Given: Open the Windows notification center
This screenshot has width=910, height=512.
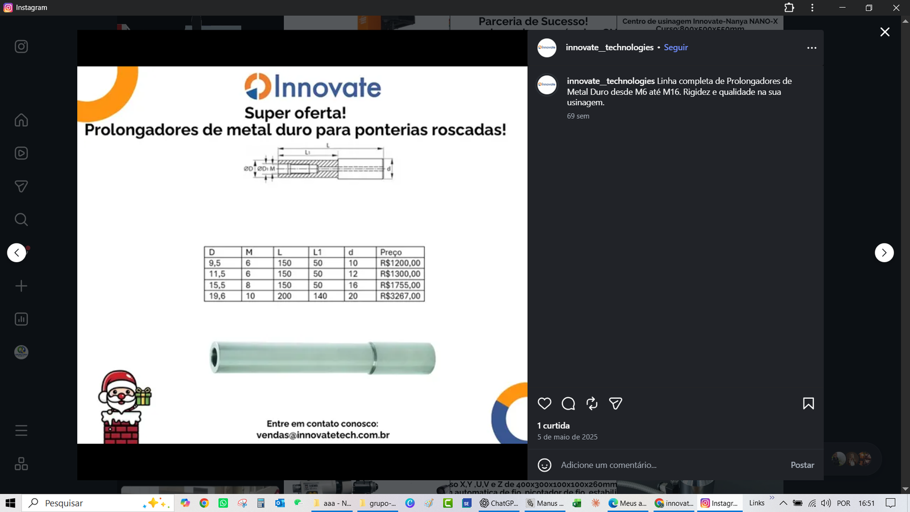Looking at the screenshot, I should 891,503.
